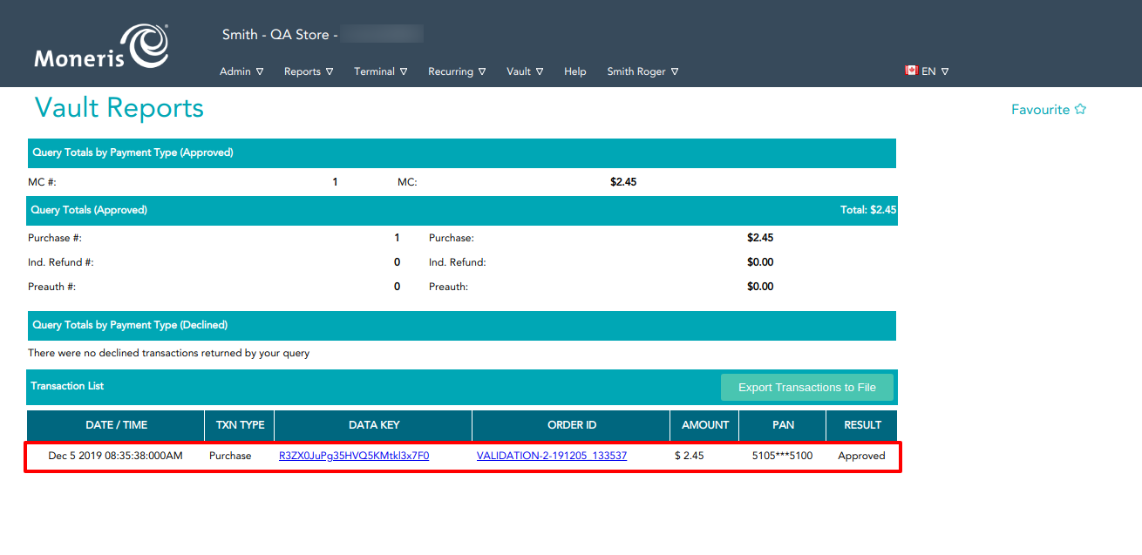This screenshot has height=555, width=1142.
Task: Click the DATE / TIME column header
Action: 116,425
